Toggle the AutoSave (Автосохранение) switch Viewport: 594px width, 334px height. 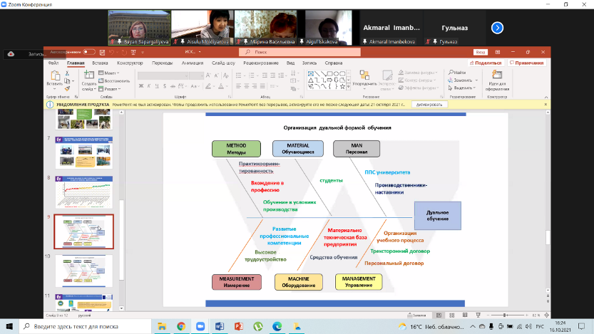coord(89,52)
